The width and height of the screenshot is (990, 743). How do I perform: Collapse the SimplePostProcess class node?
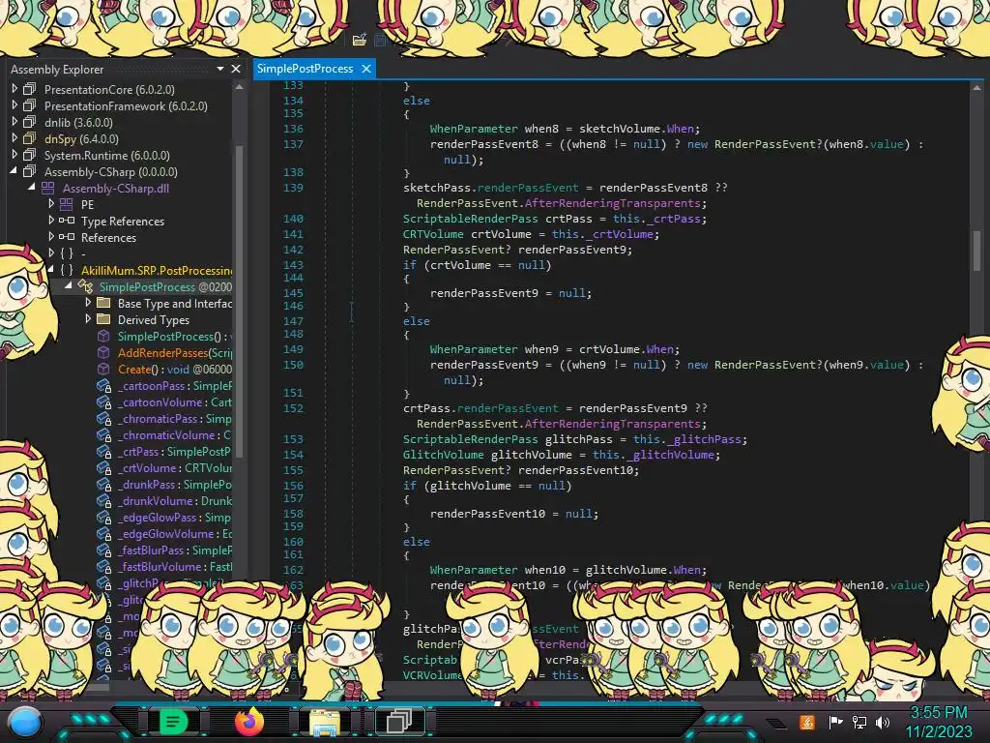point(69,286)
